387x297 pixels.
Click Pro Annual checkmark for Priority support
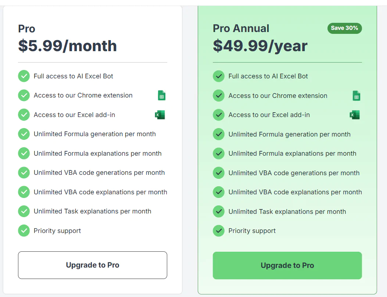[x=219, y=231]
